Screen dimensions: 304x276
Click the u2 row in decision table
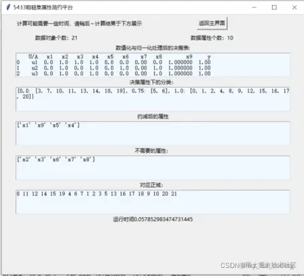coord(114,68)
